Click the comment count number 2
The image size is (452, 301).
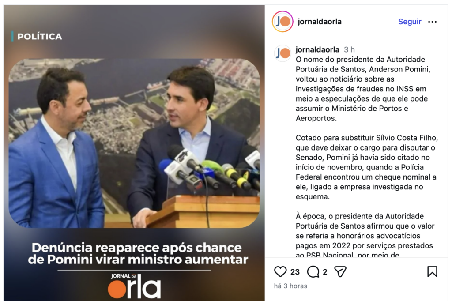tap(325, 272)
